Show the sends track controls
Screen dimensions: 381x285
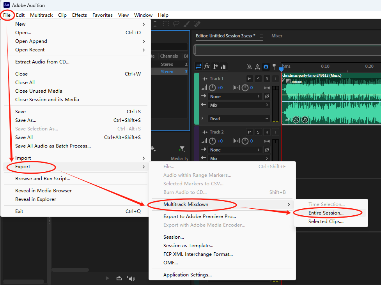click(x=215, y=67)
